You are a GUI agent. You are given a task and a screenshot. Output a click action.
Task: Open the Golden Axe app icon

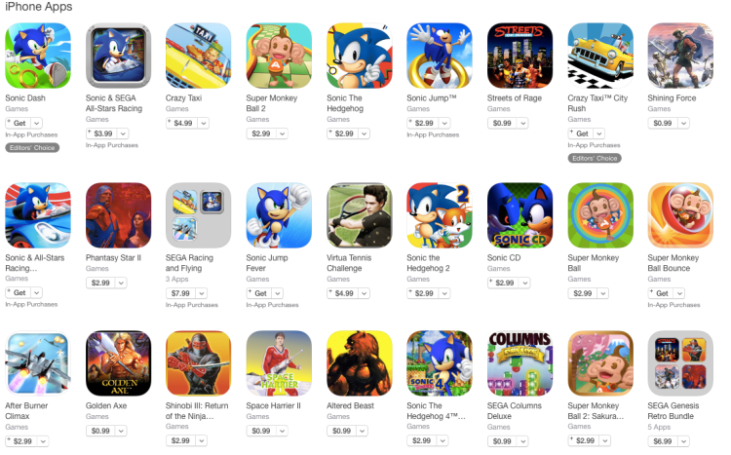tap(118, 363)
